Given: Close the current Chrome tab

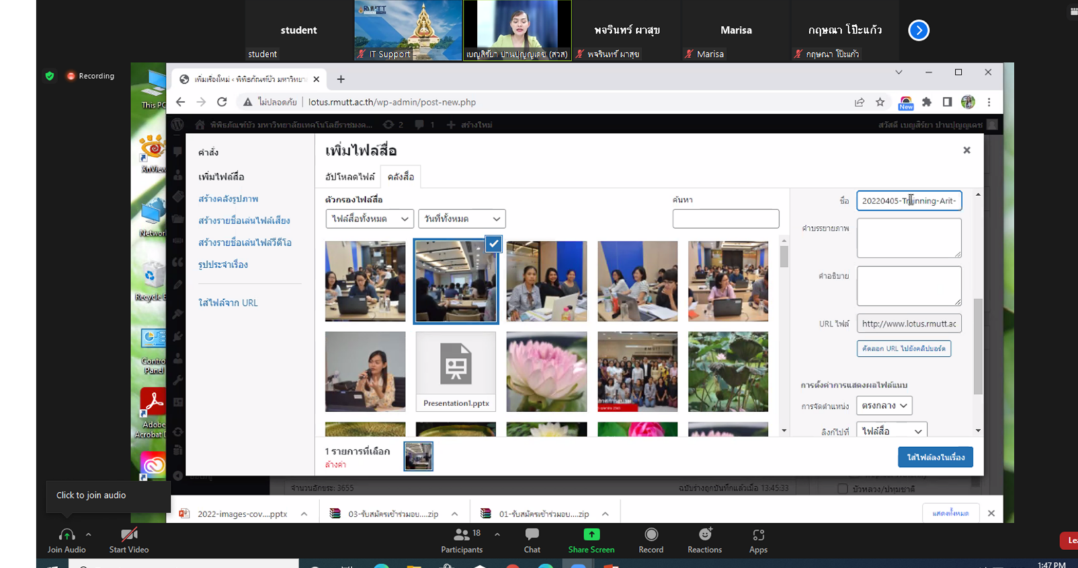Looking at the screenshot, I should (316, 79).
